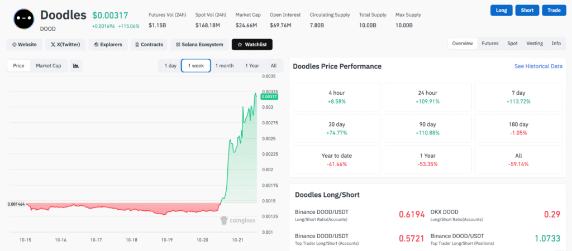Click the Max Supply 10.00B value

tap(404, 25)
